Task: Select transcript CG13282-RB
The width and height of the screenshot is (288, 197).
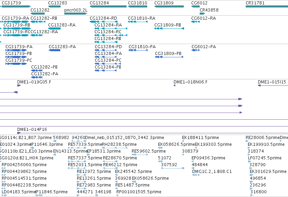Action: click(x=38, y=22)
